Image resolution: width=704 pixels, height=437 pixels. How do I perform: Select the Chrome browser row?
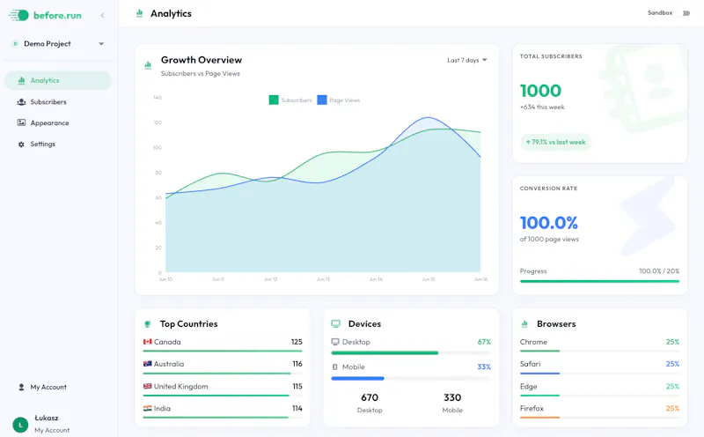tap(599, 344)
